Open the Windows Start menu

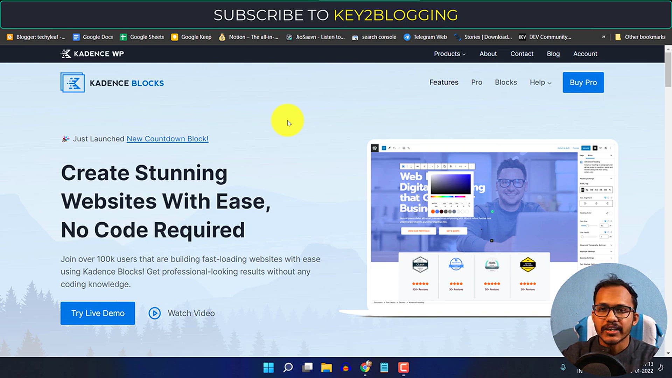click(x=268, y=367)
